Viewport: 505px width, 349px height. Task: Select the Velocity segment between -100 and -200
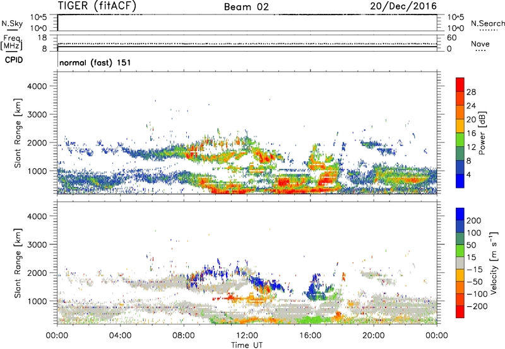click(460, 300)
